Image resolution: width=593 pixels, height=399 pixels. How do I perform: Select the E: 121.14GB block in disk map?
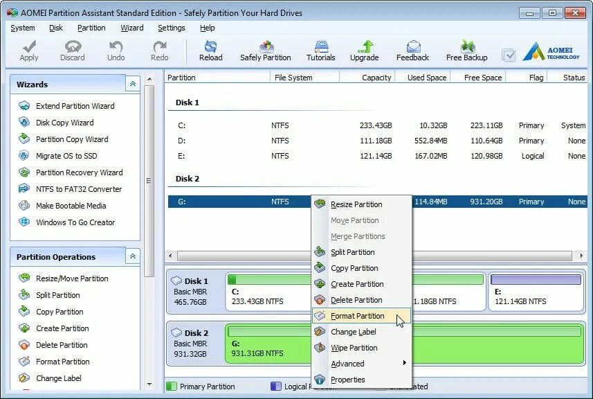[536, 292]
